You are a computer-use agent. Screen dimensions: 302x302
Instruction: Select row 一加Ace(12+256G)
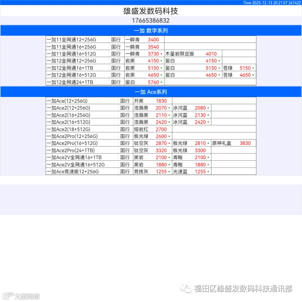point(151,101)
